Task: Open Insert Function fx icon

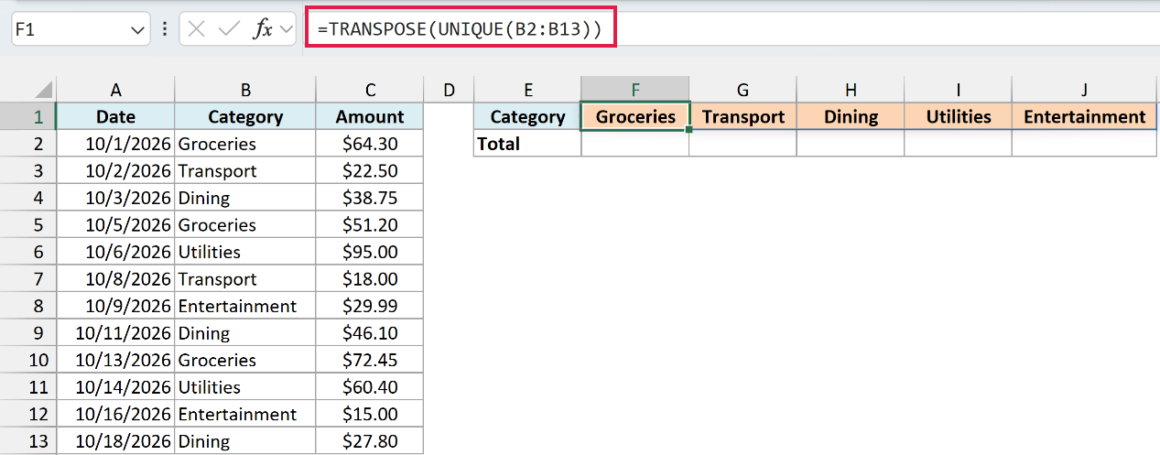Action: point(263,28)
